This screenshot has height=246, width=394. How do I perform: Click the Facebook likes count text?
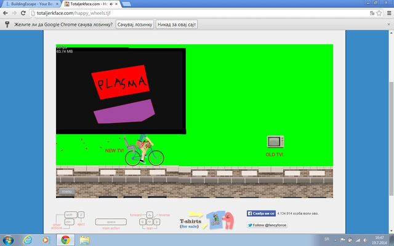click(298, 213)
